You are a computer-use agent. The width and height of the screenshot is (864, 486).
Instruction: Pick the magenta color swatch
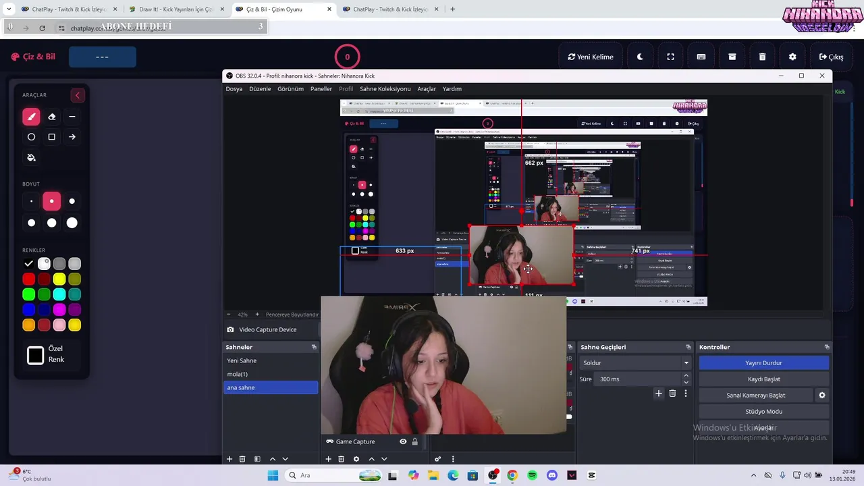[59, 310]
